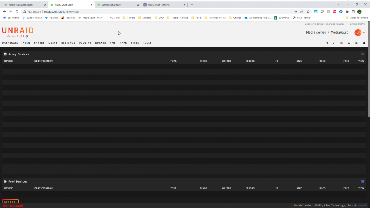Screen dimensions: 370x208
Task: Open the green D profile avatar
Action: 359,11
